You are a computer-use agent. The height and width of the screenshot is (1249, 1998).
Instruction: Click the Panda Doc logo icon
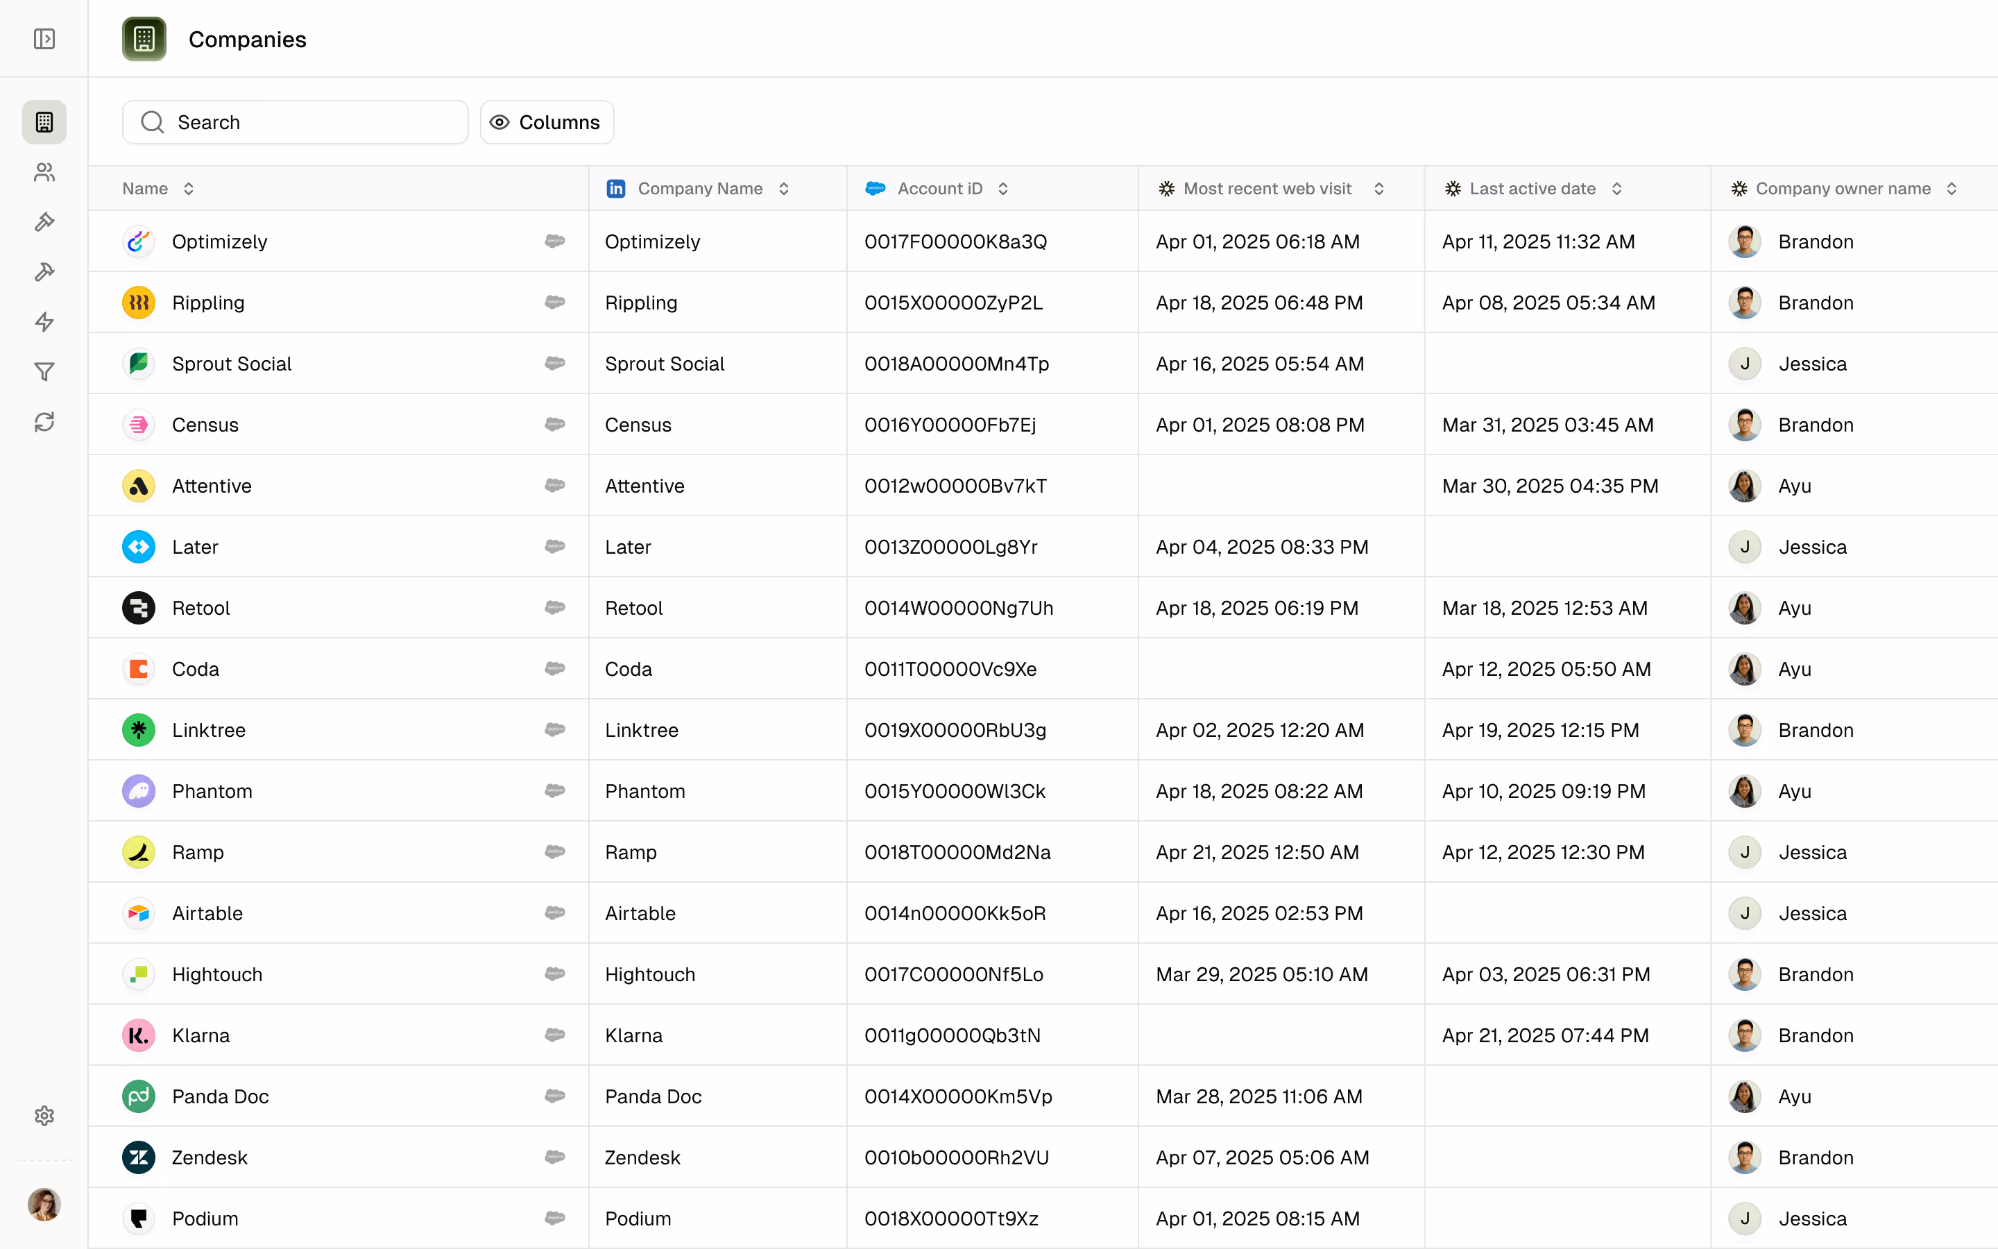click(139, 1097)
